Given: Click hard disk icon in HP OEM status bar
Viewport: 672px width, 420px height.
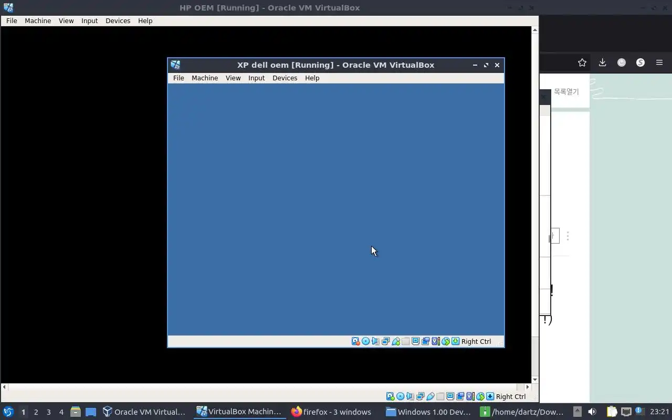Looking at the screenshot, I should (390, 396).
